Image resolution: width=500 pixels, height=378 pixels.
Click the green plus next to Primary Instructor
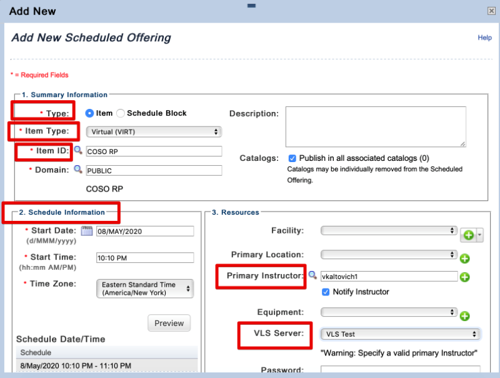click(x=464, y=277)
